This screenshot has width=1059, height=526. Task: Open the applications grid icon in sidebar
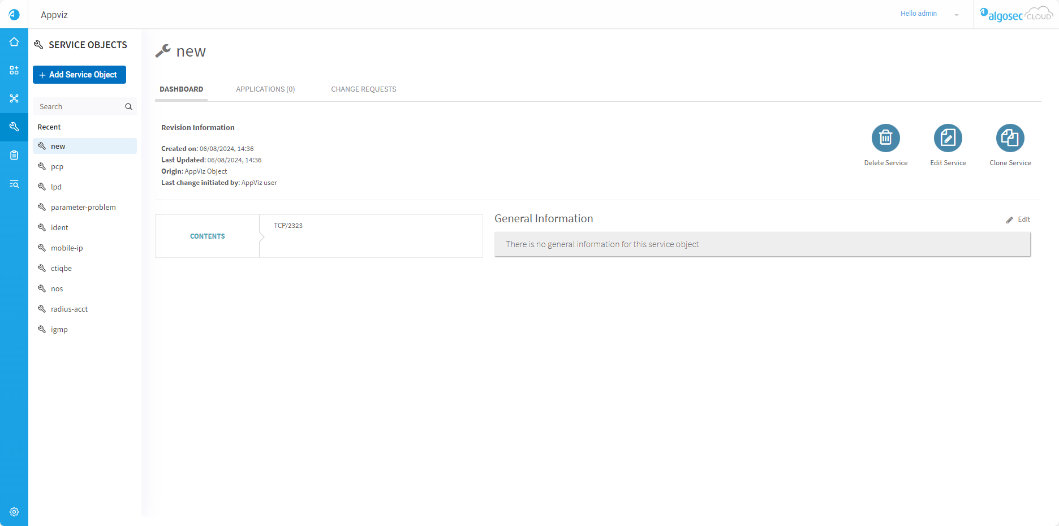14,70
